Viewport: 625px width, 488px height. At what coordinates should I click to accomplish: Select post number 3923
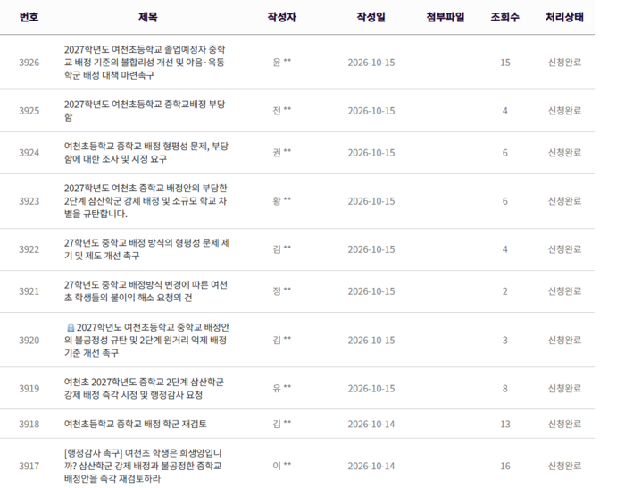coord(29,201)
